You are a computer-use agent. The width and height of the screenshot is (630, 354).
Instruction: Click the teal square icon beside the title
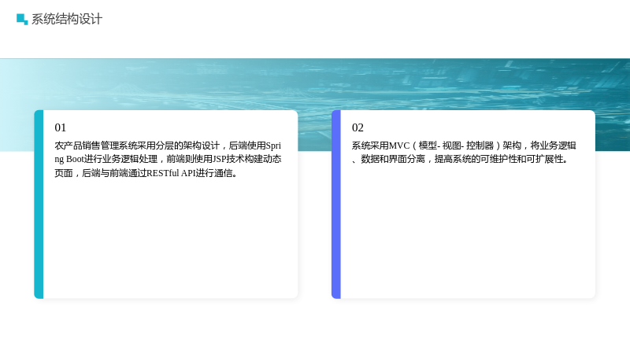point(22,19)
